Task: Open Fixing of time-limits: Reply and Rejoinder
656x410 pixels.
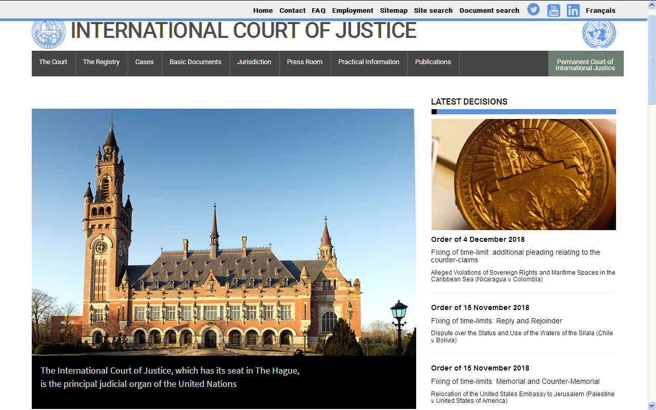Action: click(x=497, y=321)
